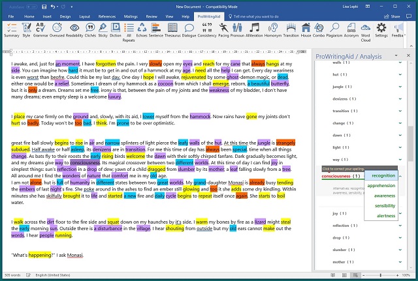Click the analysis pane vertical scrollbar
418x281 pixels.
click(x=411, y=143)
